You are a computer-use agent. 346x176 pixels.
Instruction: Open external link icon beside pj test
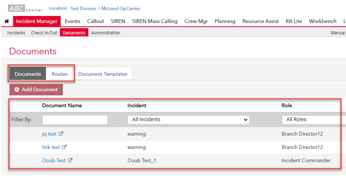tap(61, 134)
